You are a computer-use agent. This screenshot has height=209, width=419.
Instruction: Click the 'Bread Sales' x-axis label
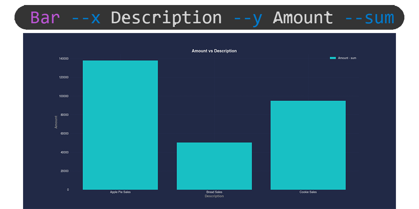(214, 192)
